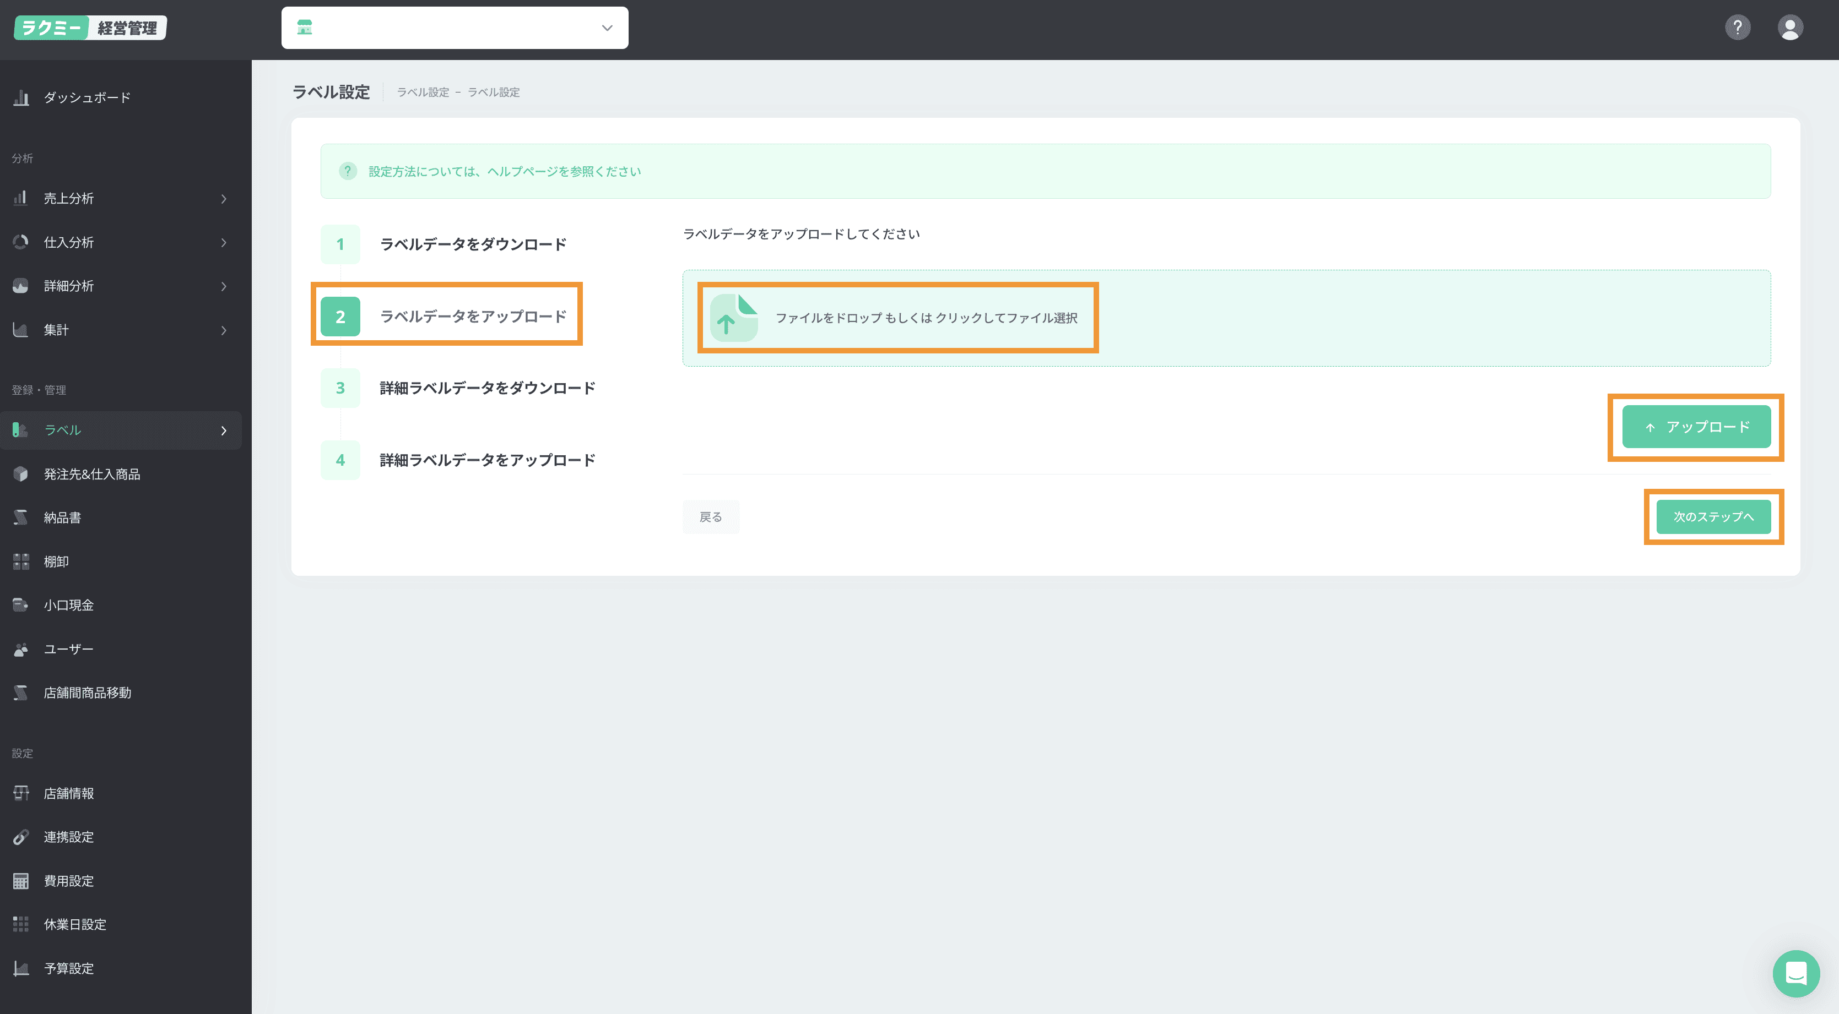
Task: Click the ダッシュボード chart icon
Action: coord(21,97)
